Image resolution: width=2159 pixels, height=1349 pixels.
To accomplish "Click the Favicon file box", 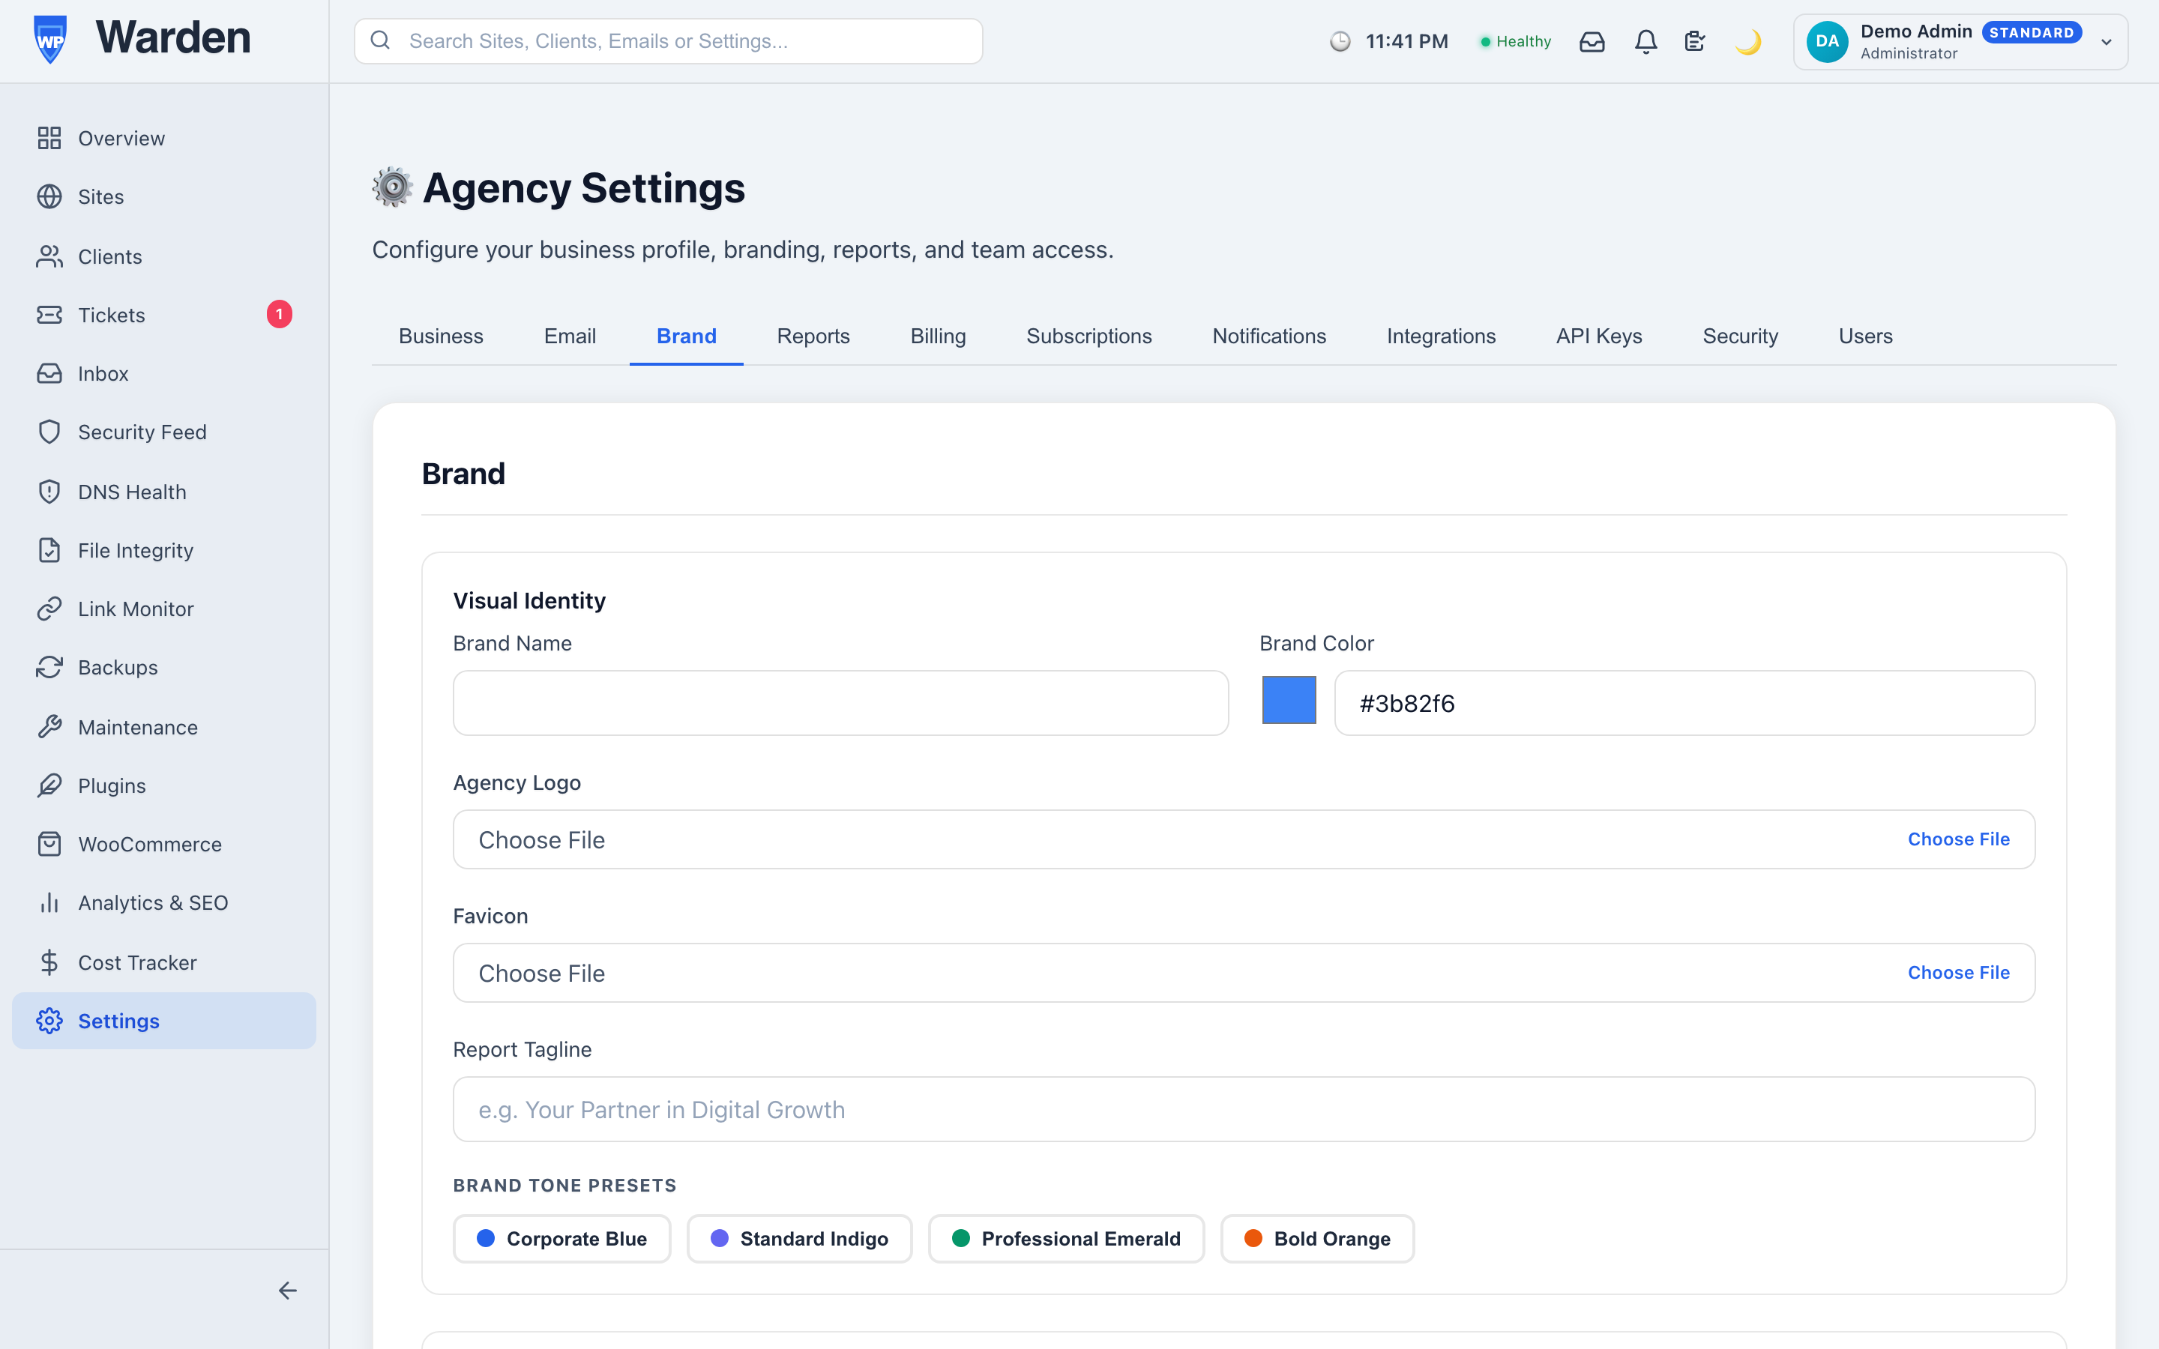I will (x=1244, y=973).
